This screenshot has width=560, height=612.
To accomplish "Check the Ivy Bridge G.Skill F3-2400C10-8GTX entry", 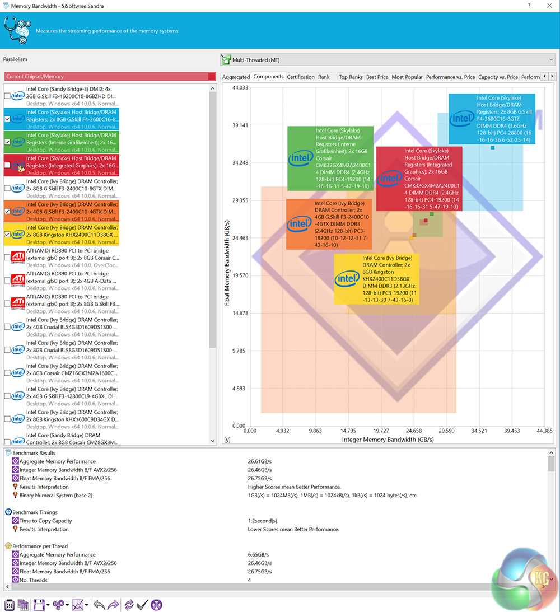I will (x=7, y=188).
